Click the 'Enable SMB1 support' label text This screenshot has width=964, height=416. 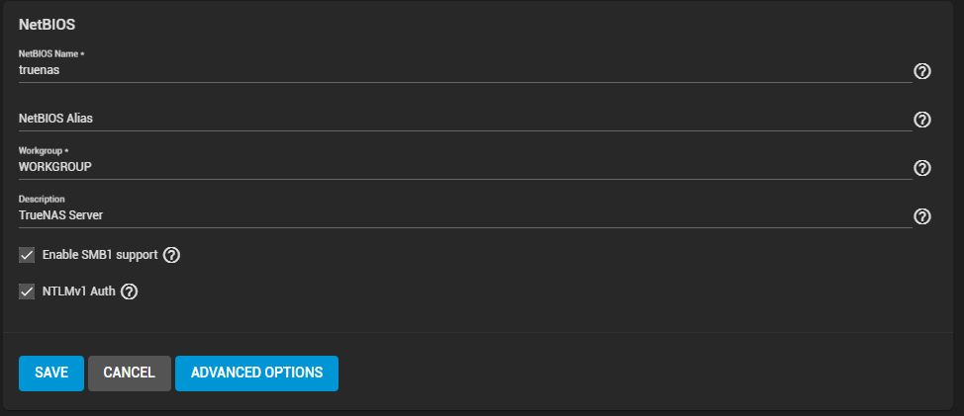click(100, 255)
